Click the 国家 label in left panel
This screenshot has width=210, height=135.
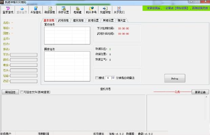(x=6, y=33)
